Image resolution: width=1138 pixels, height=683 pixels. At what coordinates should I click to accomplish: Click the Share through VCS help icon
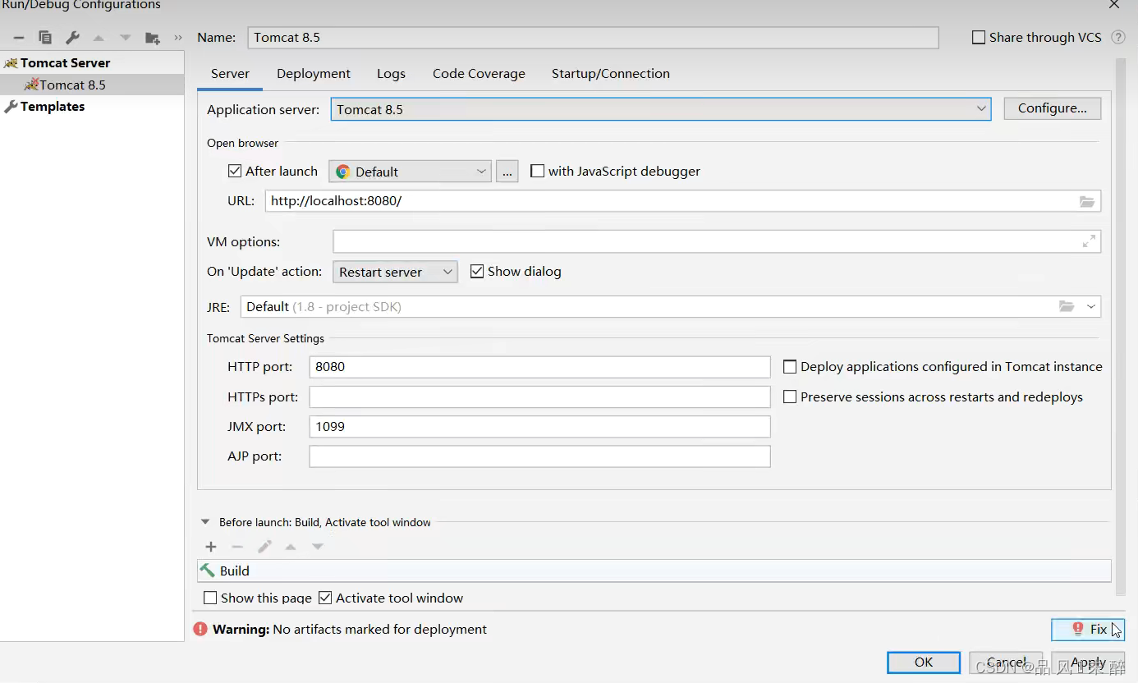click(x=1117, y=37)
